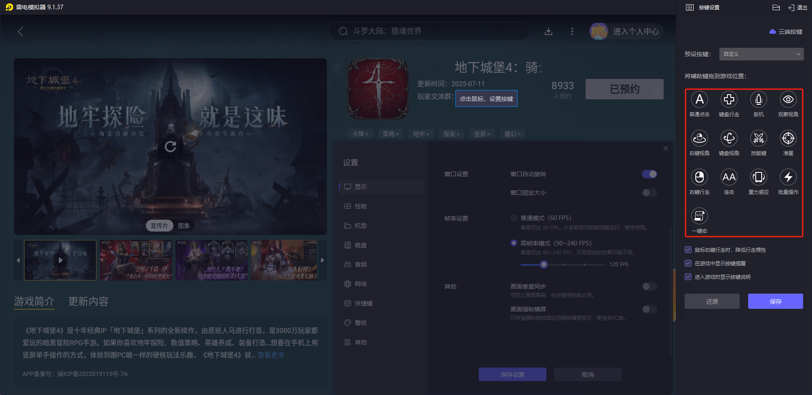This screenshot has height=395, width=812.
Task: Click the 地下城堡4 game app icon
Action: [x=378, y=89]
